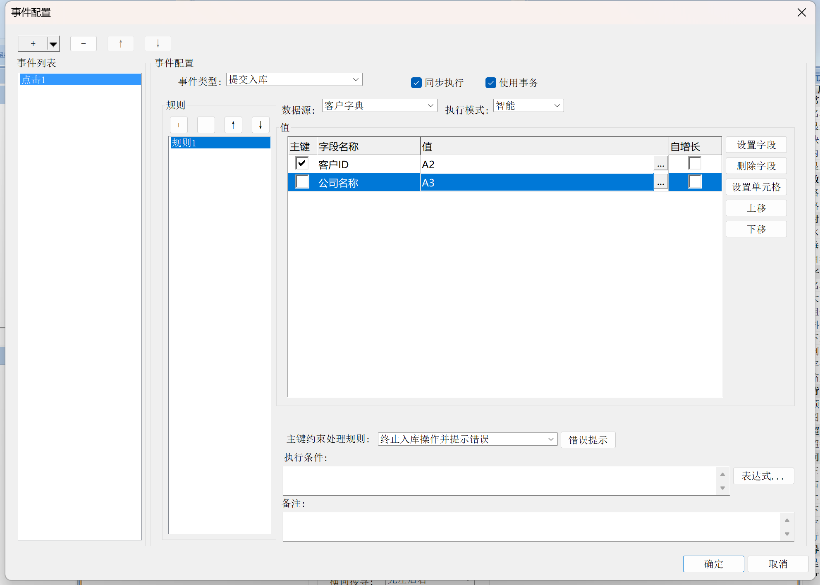This screenshot has width=820, height=585.
Task: Click in the 执行条件 text field
Action: click(x=498, y=481)
